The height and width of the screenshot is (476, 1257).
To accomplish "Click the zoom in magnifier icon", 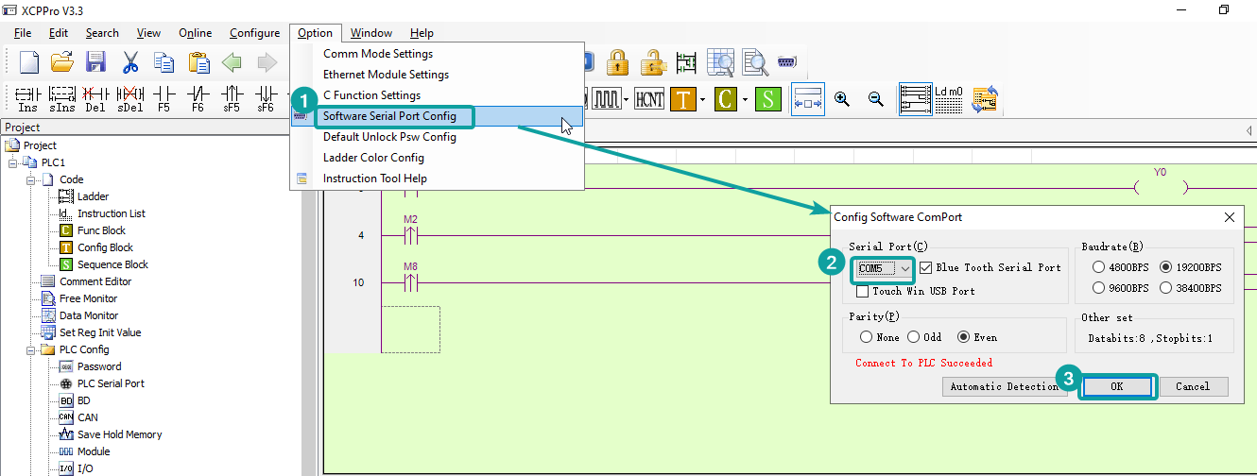I will [x=841, y=98].
